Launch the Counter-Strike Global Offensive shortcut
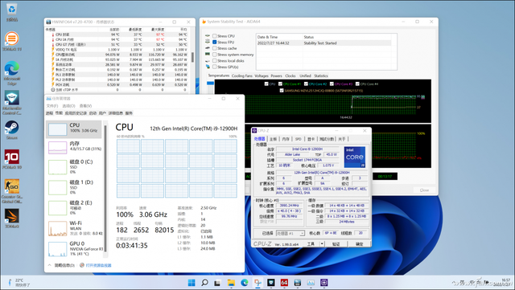Screen dimensions: 515x290 (12, 191)
